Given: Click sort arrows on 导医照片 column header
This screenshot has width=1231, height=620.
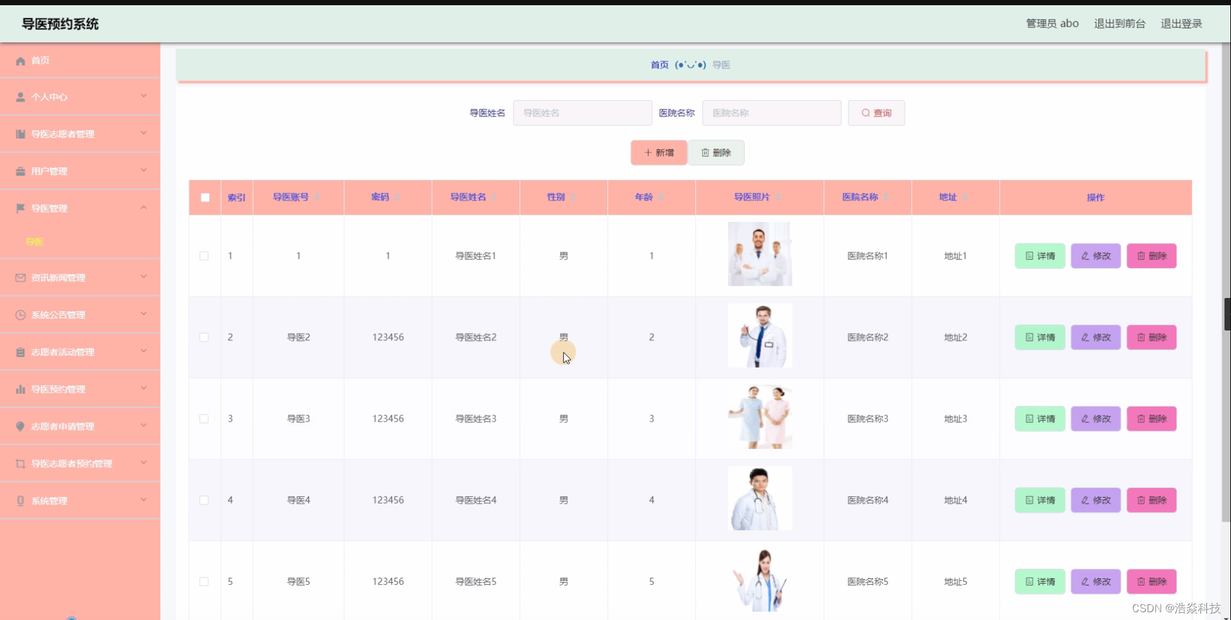Looking at the screenshot, I should 778,197.
